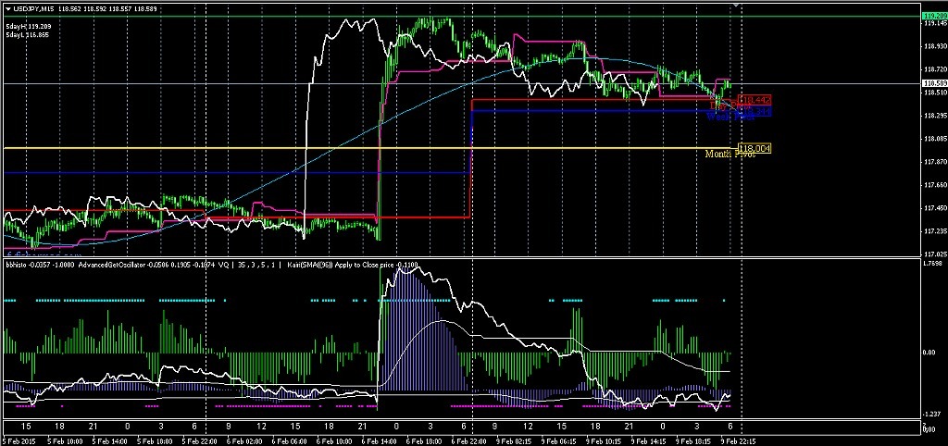This screenshot has height=446, width=948.
Task: Click the 117.025 price on the right axis
Action: pos(933,254)
